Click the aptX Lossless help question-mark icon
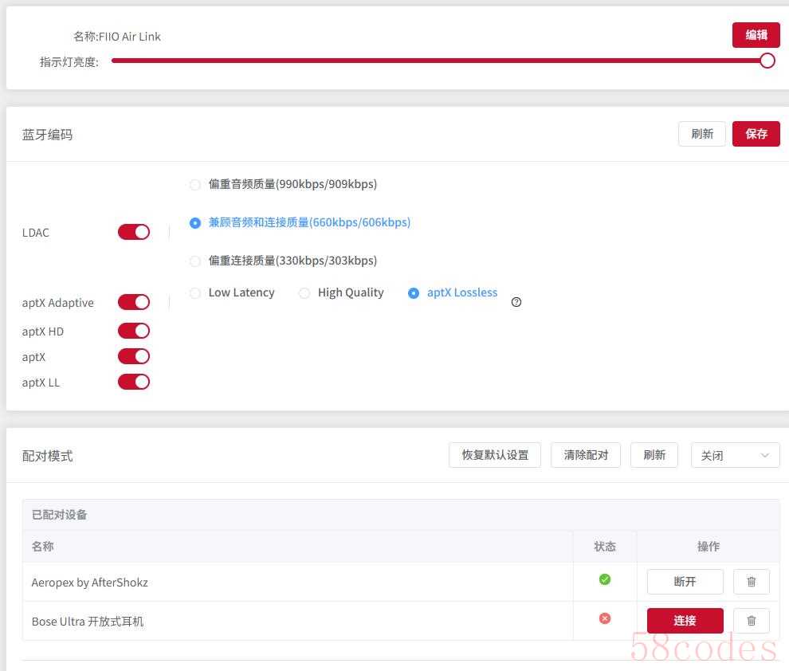The image size is (789, 671). pos(516,302)
